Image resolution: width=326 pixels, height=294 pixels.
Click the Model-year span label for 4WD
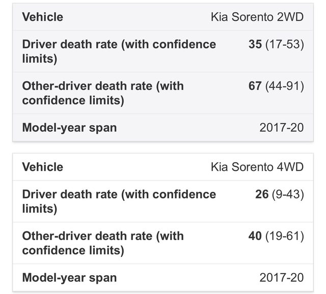pos(69,277)
